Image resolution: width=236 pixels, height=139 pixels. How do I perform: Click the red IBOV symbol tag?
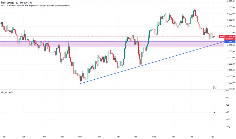[x=222, y=37]
